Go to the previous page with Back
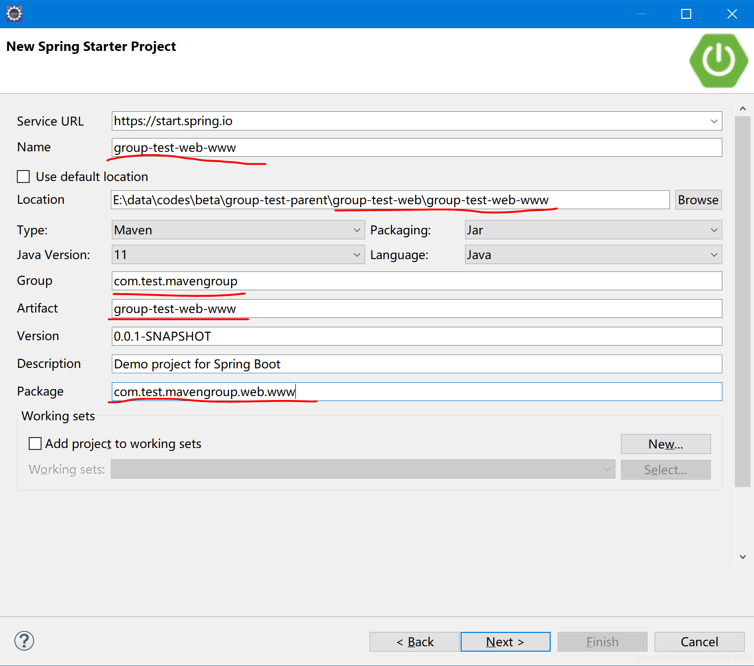 (x=415, y=642)
